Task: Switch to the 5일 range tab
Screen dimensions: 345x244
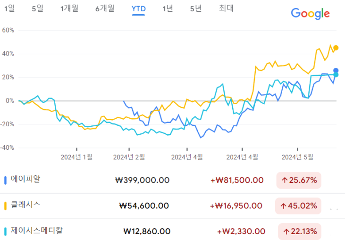Action: click(x=37, y=8)
